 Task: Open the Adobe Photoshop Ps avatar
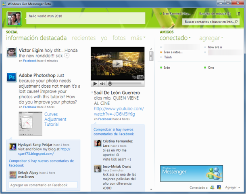point(11,77)
